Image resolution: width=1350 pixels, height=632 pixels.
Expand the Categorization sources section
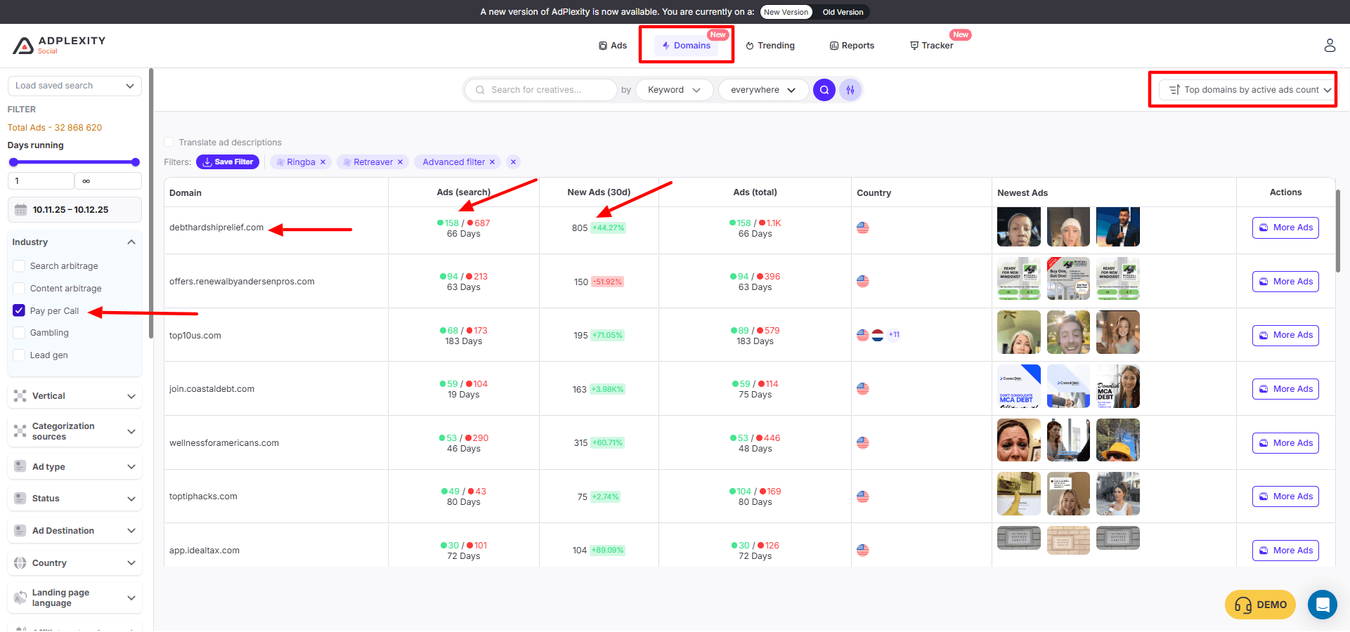pos(131,431)
